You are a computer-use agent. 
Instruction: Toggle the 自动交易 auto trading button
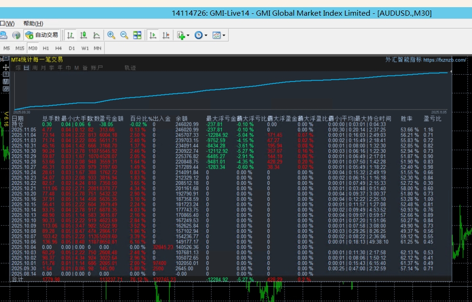42,35
